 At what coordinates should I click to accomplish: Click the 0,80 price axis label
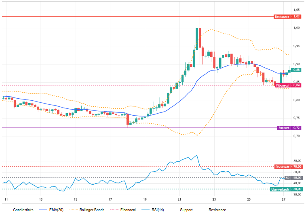(297, 100)
